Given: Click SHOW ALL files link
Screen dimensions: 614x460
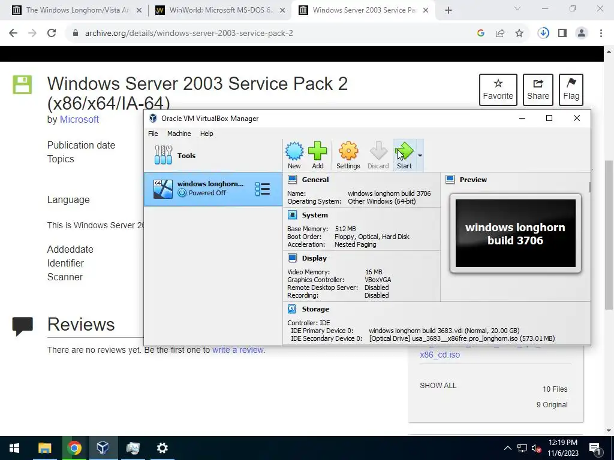Looking at the screenshot, I should pyautogui.click(x=438, y=385).
